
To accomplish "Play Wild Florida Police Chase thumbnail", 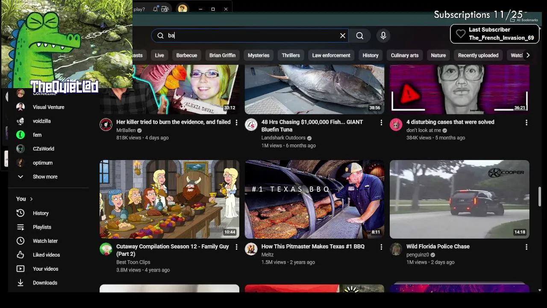I will click(x=459, y=199).
